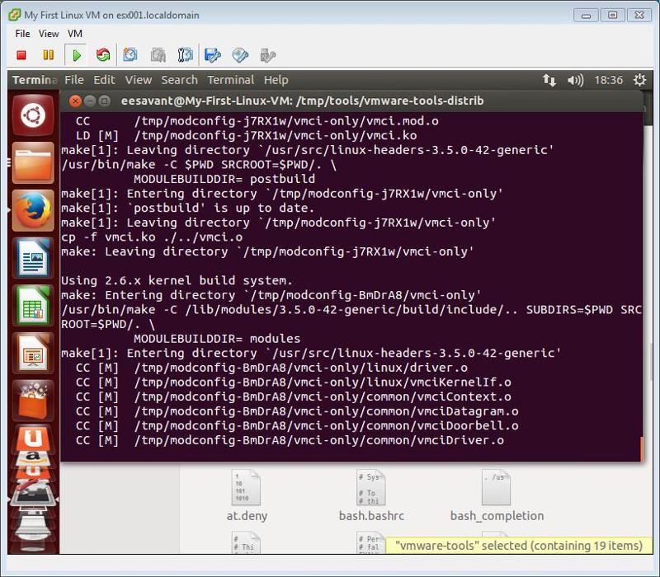This screenshot has width=660, height=577.
Task: Click the at.deny file name label
Action: click(x=247, y=516)
